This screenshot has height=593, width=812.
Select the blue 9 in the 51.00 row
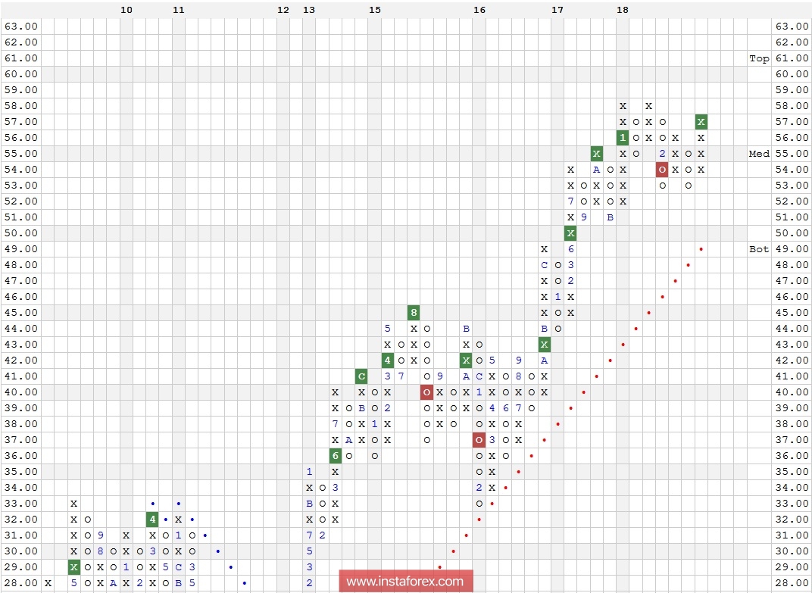tap(583, 217)
